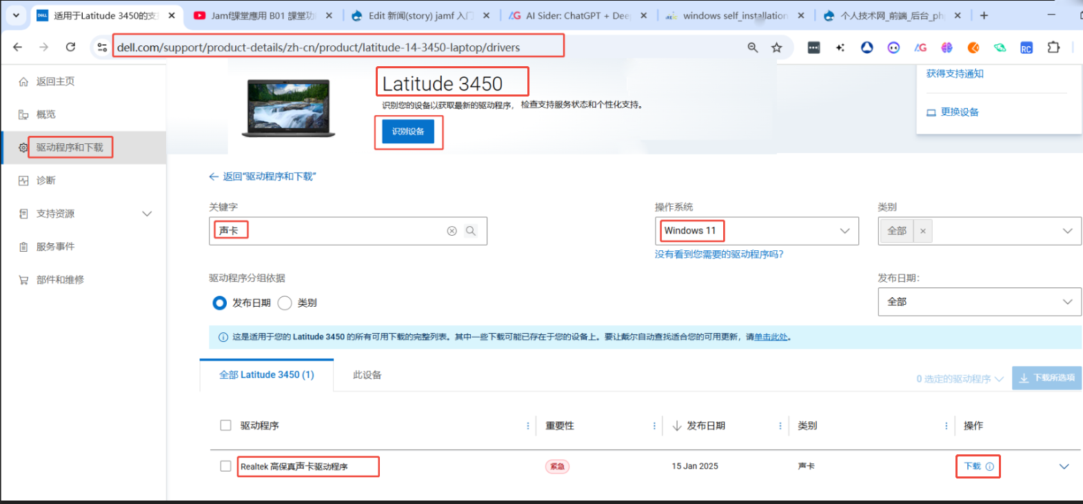Screen dimensions: 1083x504
Task: Expand the Realtek driver row details
Action: click(x=1064, y=467)
